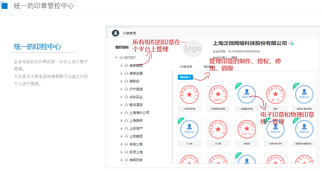Open the 印章管理 header title
Image resolution: width=322 pixels, height=171 pixels.
tap(129, 33)
